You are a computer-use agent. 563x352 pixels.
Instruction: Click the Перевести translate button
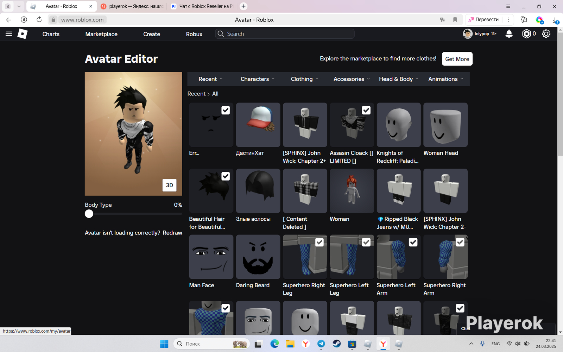point(483,20)
